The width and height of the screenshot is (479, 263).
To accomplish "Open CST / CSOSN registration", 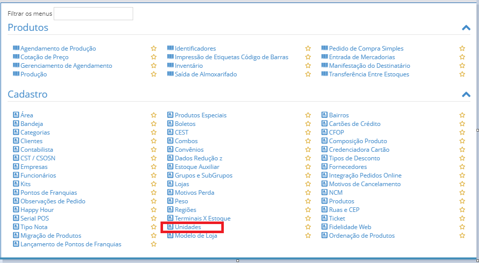I will [x=38, y=158].
